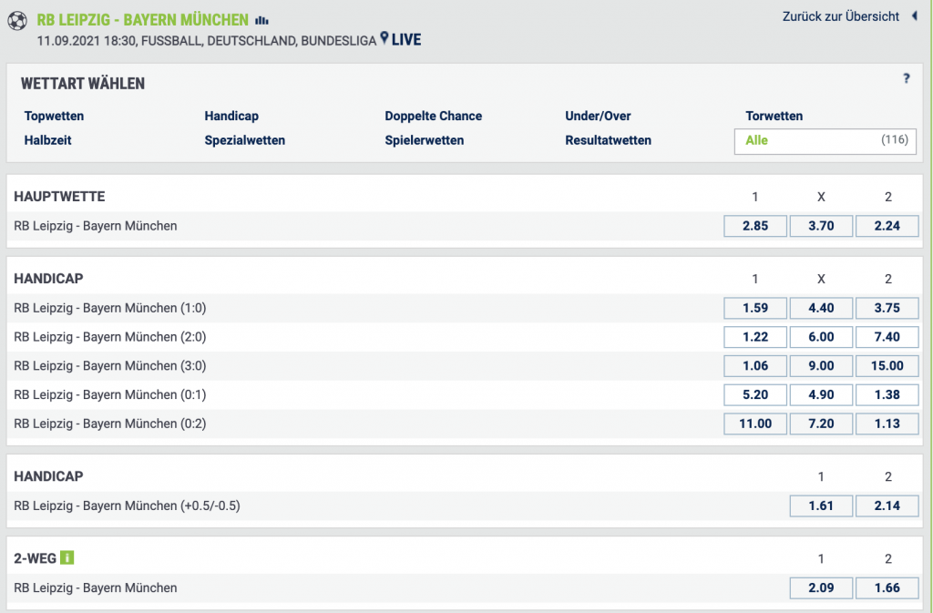Pick Hauptwette odds 2.85 for Leipzig
Screen dimensions: 933x613
pyautogui.click(x=755, y=226)
